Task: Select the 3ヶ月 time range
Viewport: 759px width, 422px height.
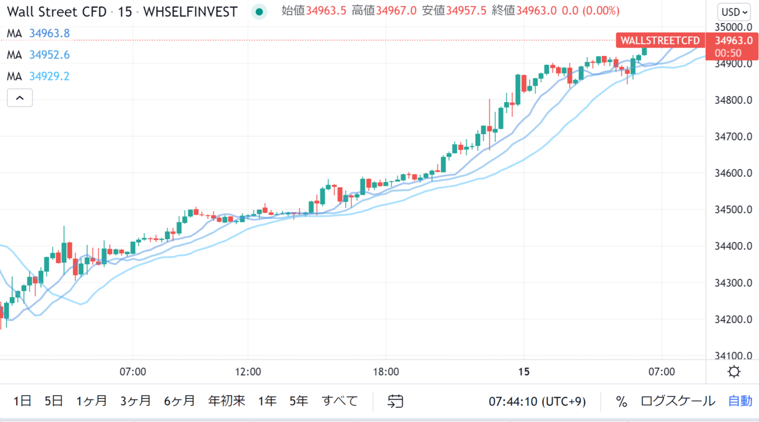Action: [x=136, y=401]
